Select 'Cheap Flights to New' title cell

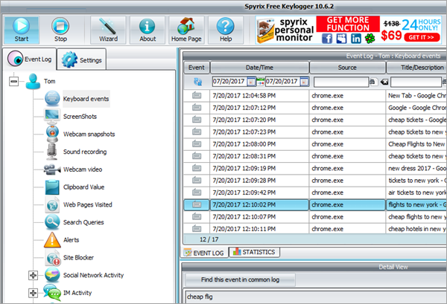[416, 144]
